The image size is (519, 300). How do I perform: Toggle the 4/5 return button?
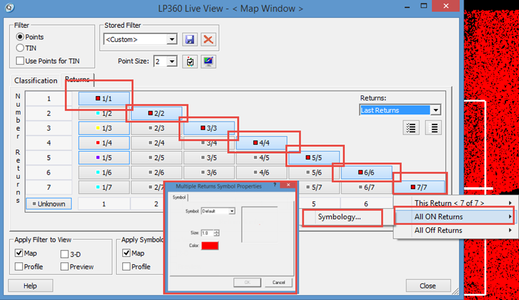(x=262, y=158)
